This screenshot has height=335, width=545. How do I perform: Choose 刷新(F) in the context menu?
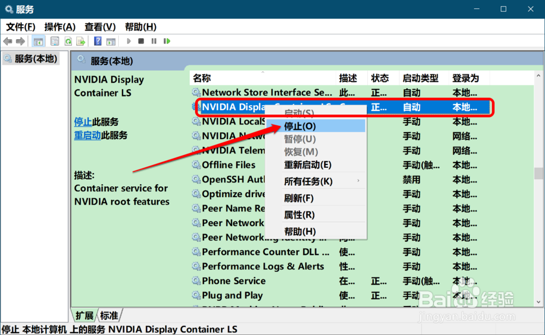pyautogui.click(x=316, y=198)
